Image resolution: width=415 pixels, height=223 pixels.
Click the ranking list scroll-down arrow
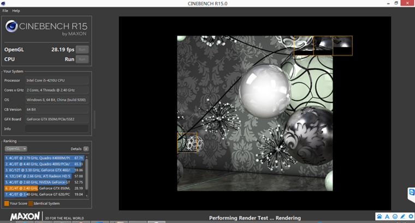tap(86, 196)
